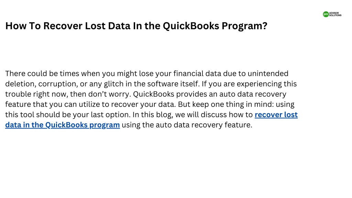Screen dimensions: 352x198
Task: Click the ADVISOR SOLUTIONS logo text
Action: pos(335,14)
